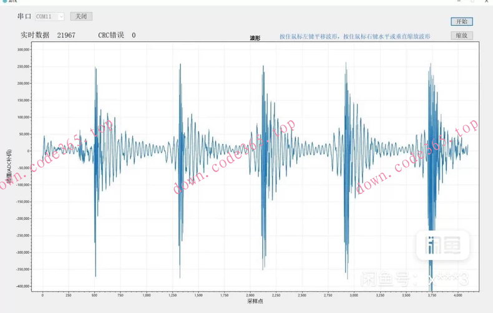Click the CRC error count value 0

(134, 35)
